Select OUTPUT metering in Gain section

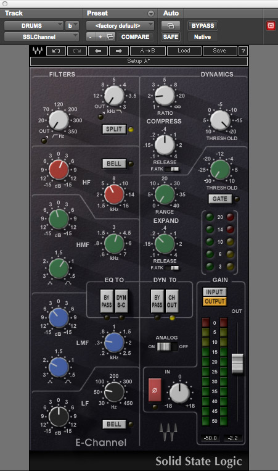(215, 301)
